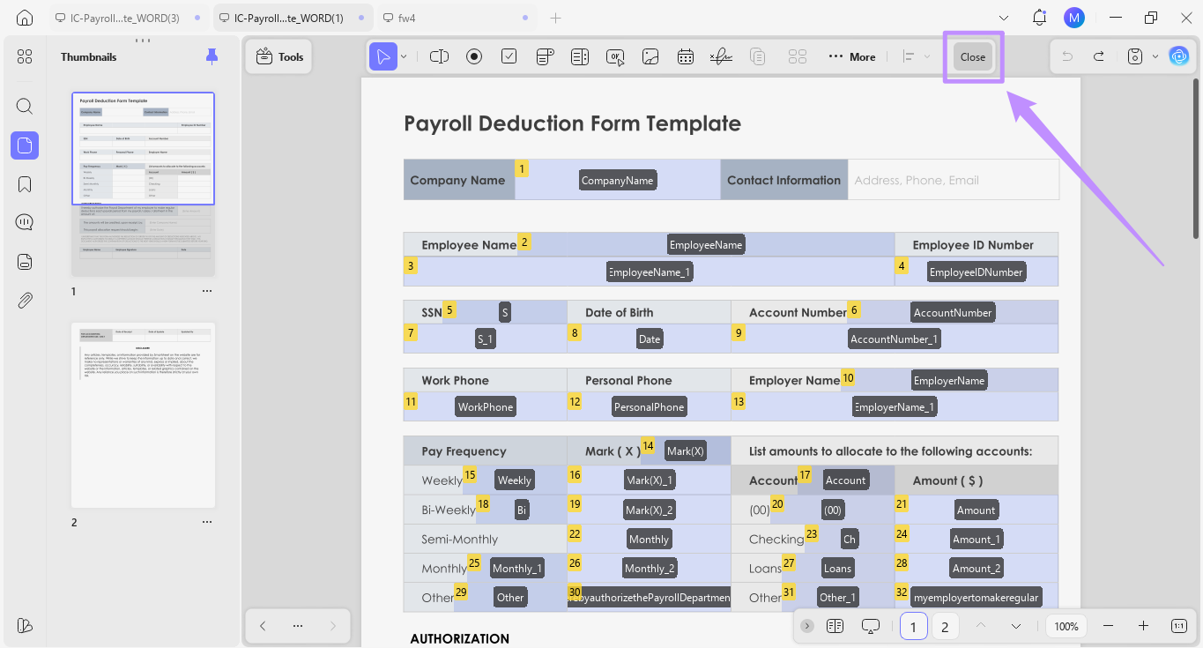Go to the next page arrow
Viewport: 1203px width, 648px height.
[332, 626]
